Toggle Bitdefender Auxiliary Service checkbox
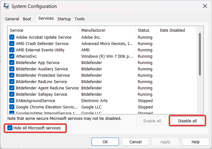The width and height of the screenshot is (212, 149). (12, 69)
